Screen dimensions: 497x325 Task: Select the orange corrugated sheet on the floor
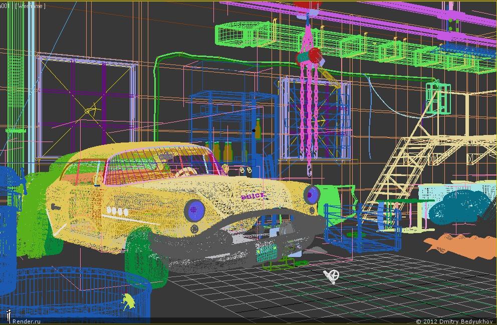459,246
